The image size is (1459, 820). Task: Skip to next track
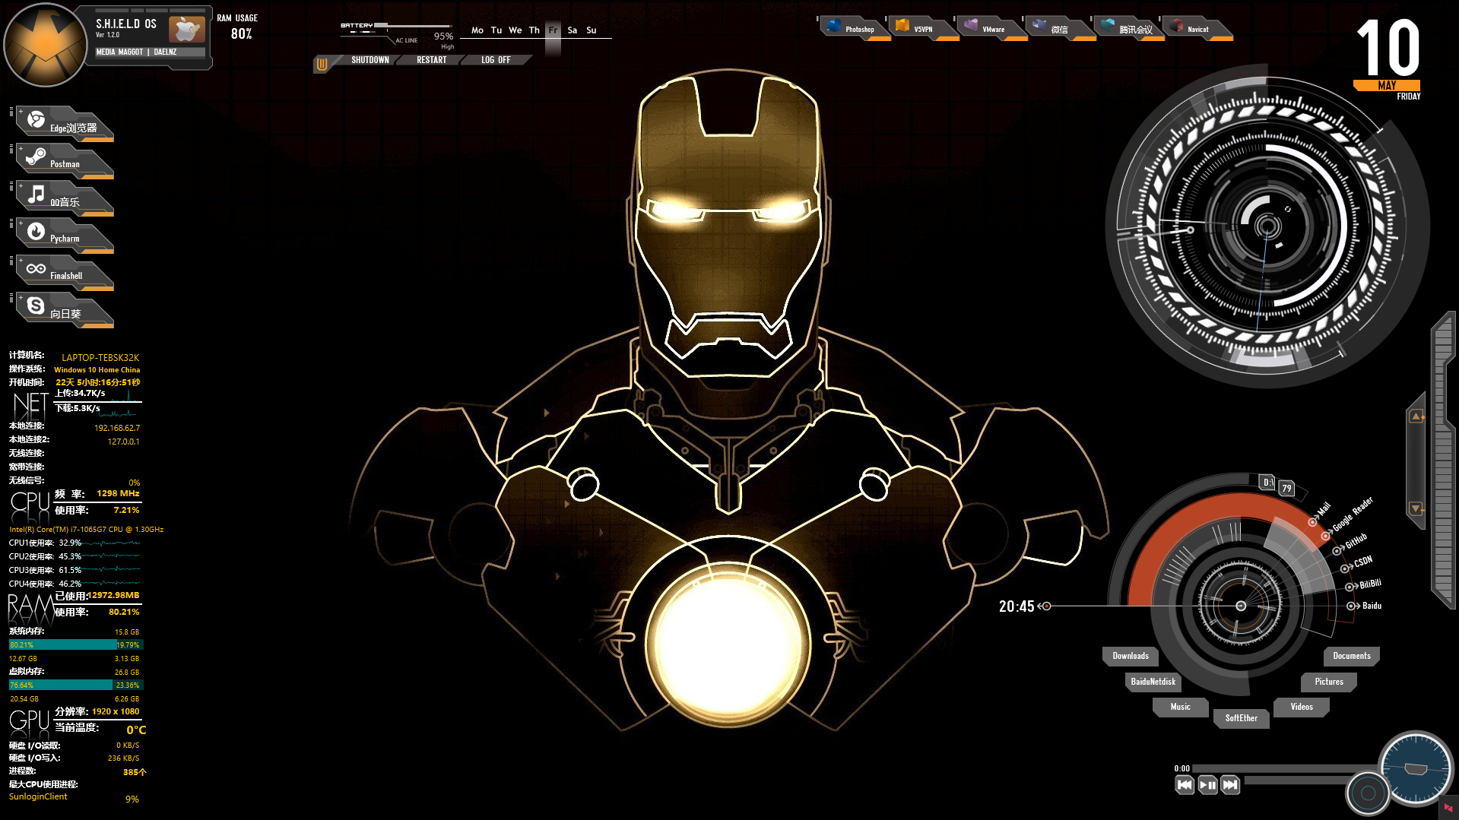1230,785
